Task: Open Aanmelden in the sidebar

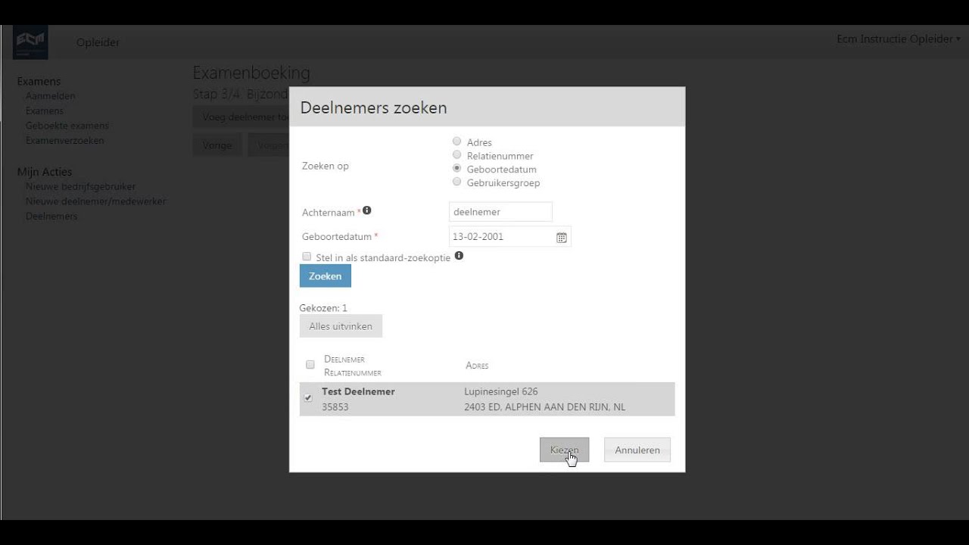Action: (50, 96)
